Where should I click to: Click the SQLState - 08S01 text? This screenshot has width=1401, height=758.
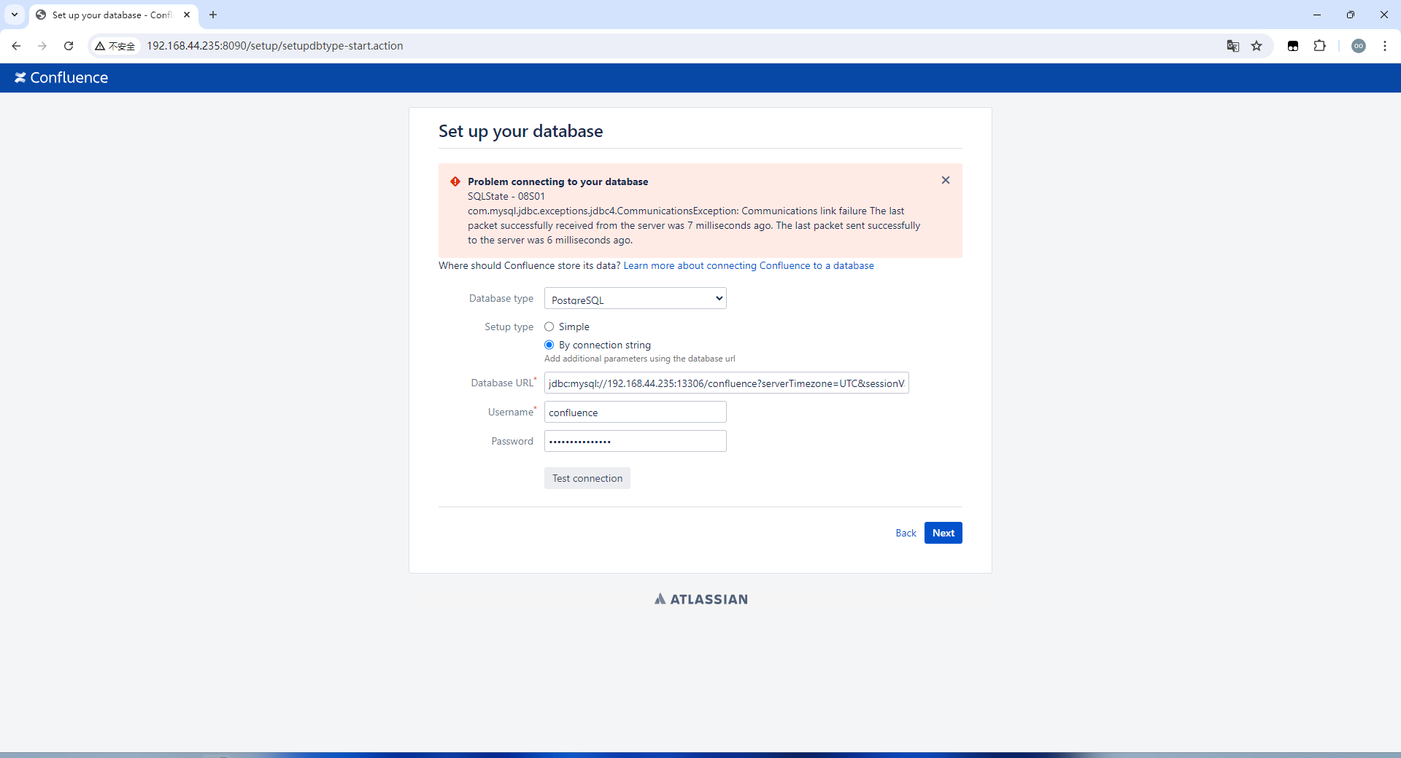point(506,196)
